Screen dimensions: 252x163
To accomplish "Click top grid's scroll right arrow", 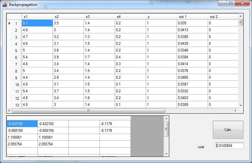I will [x=236, y=111].
